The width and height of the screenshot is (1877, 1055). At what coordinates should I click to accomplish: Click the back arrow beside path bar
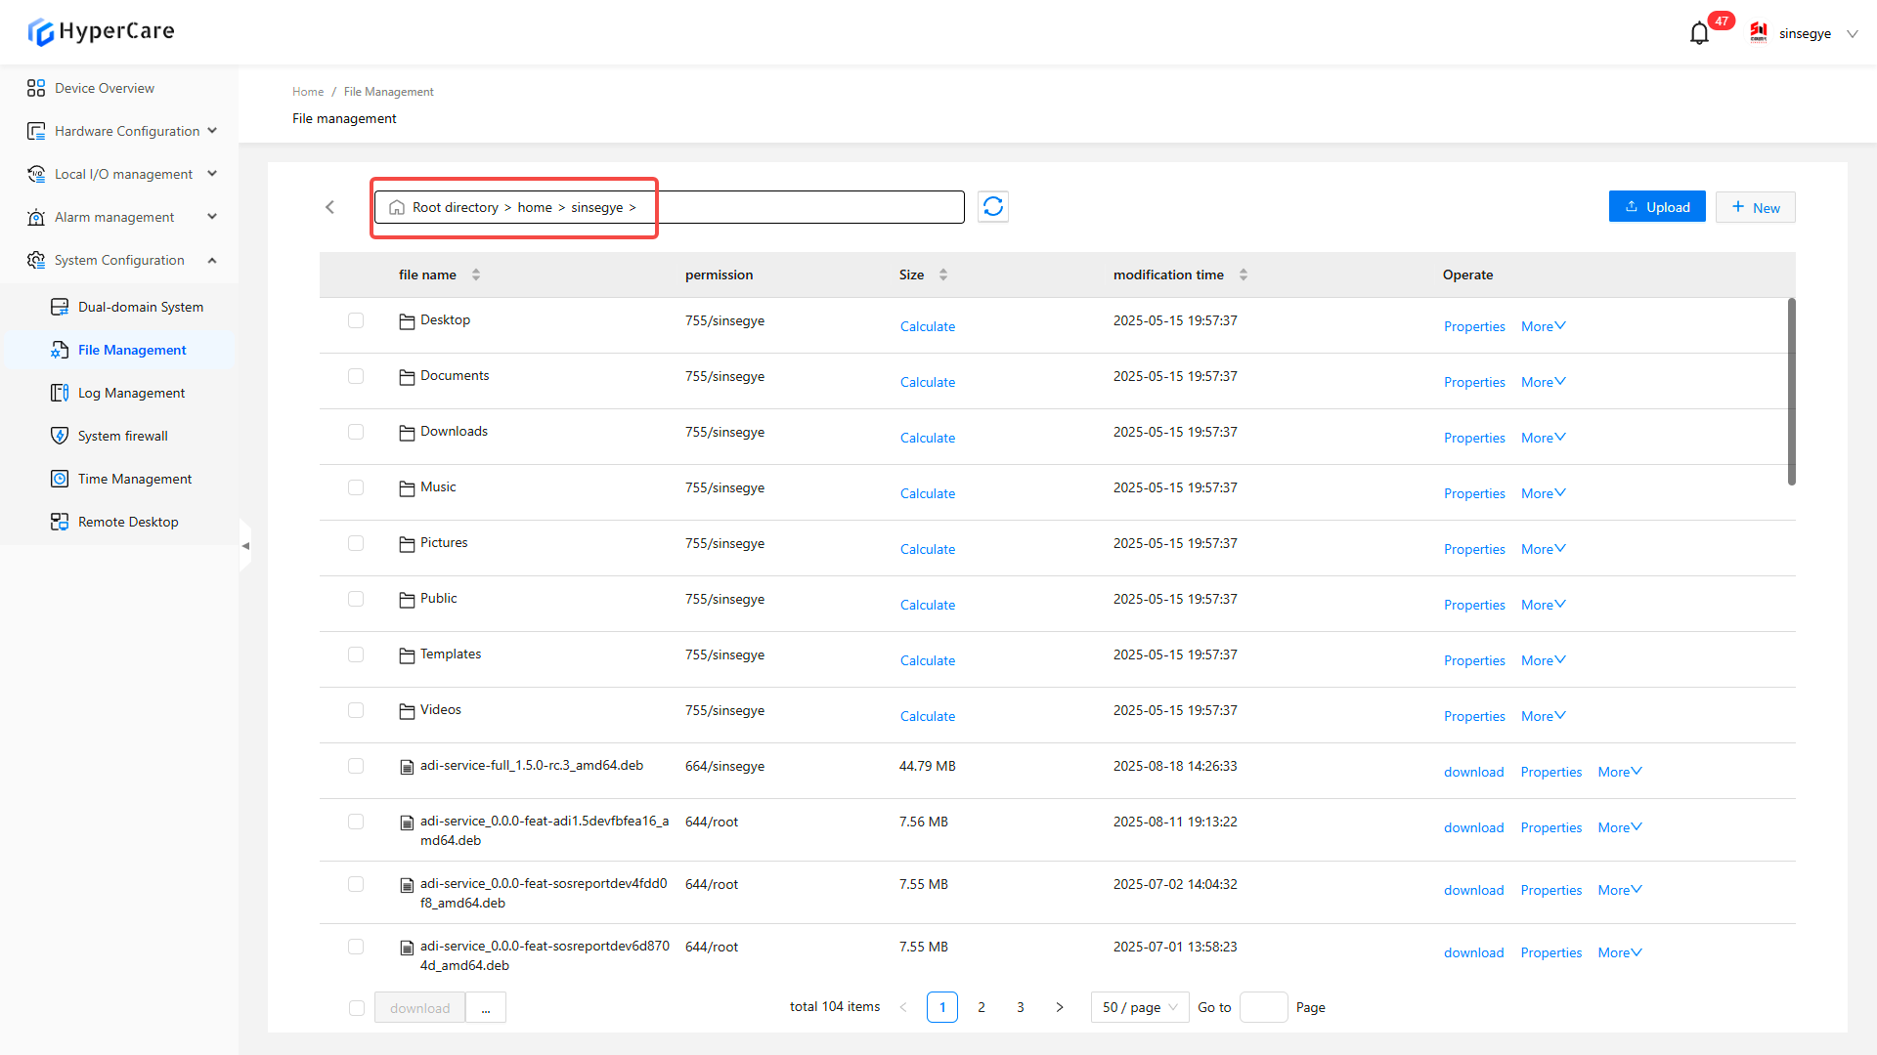330,207
